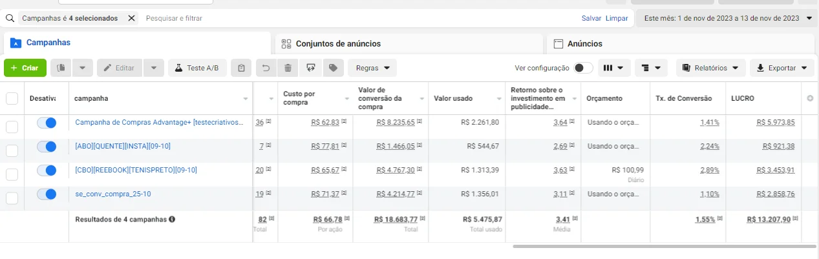Expand the columns layout dropdown
Viewport: 819px width, 259px height.
pos(614,68)
